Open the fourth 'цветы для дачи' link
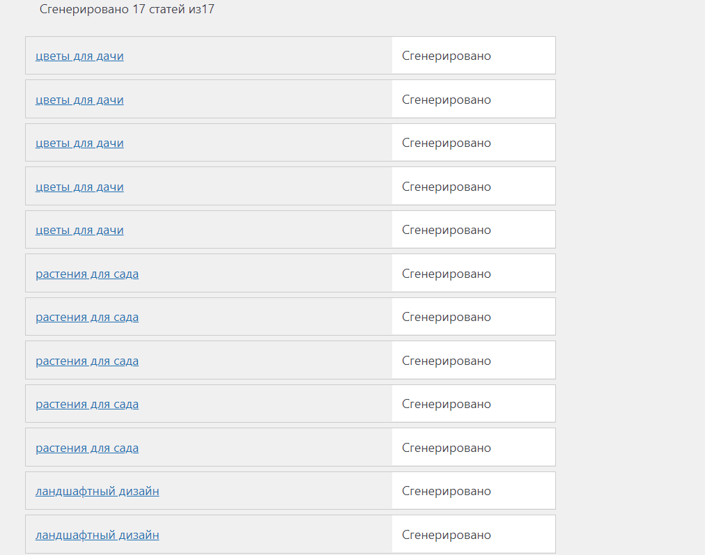705x555 pixels. pos(79,187)
